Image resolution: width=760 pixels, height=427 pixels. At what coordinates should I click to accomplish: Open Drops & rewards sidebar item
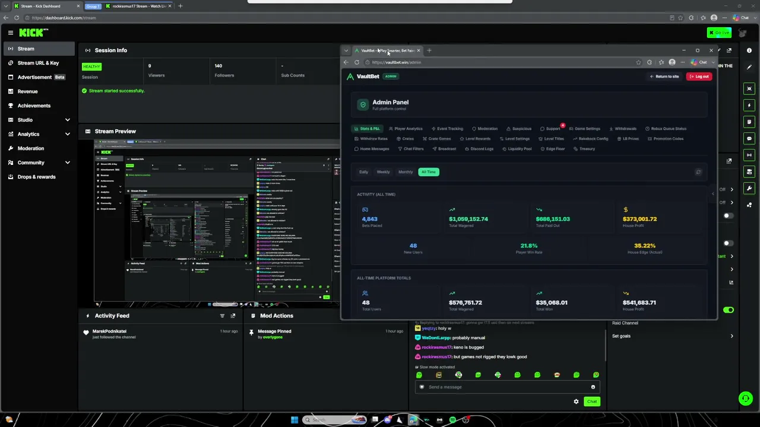tap(39, 177)
